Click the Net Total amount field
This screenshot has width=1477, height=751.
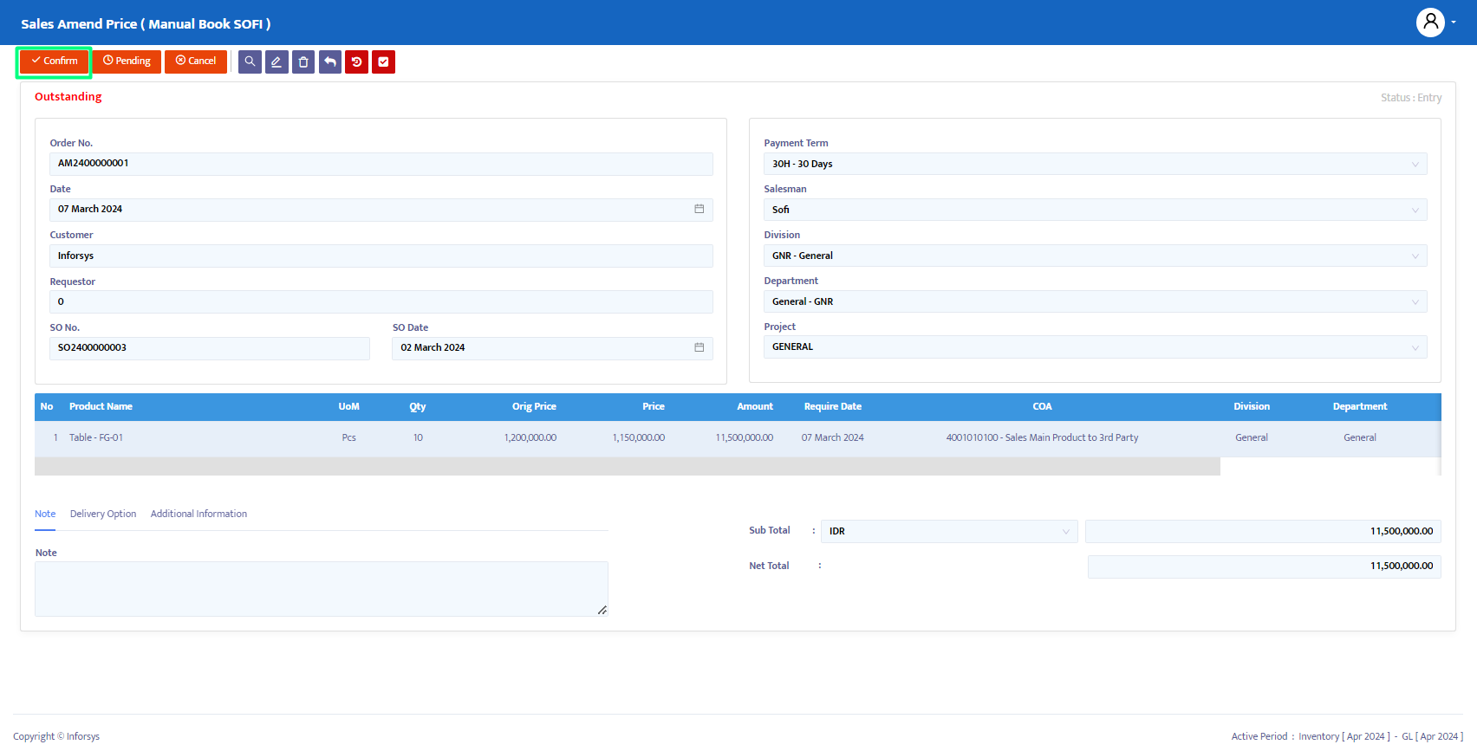click(1265, 566)
